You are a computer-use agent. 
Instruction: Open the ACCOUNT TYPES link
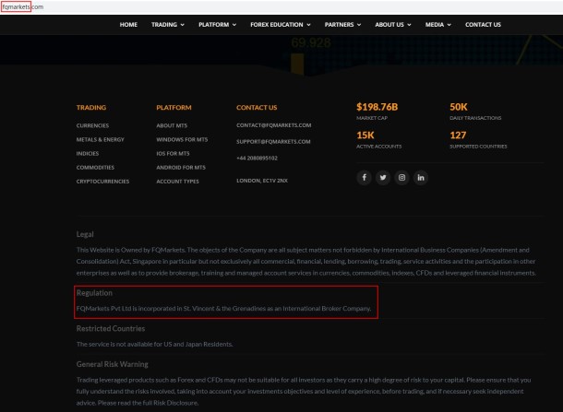(x=177, y=182)
